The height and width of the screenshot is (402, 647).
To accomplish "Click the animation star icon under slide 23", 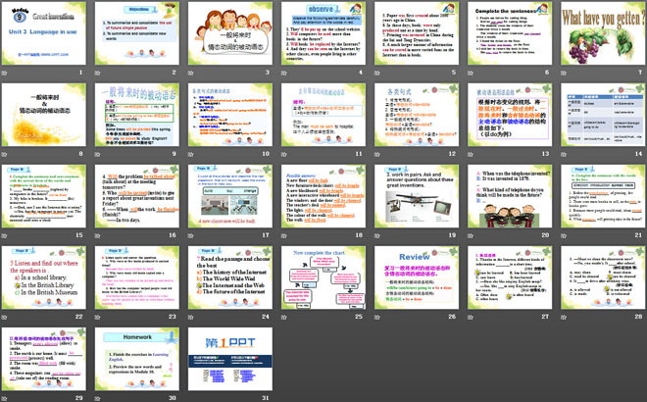I will (98, 318).
